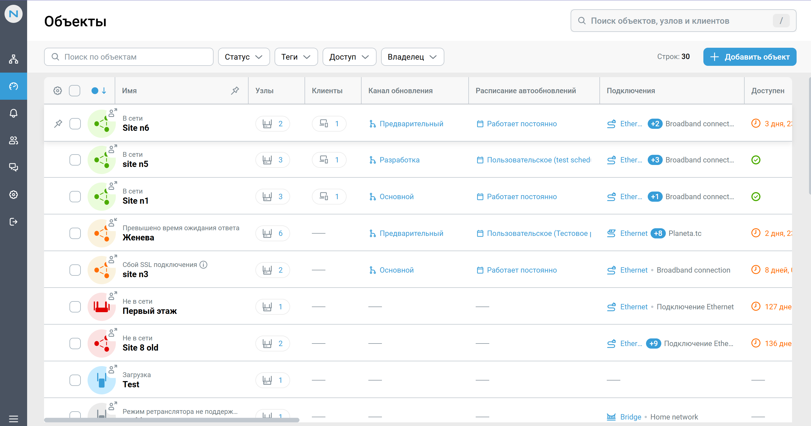This screenshot has width=811, height=426.
Task: Focus the Поиск по объектам field
Action: 129,57
